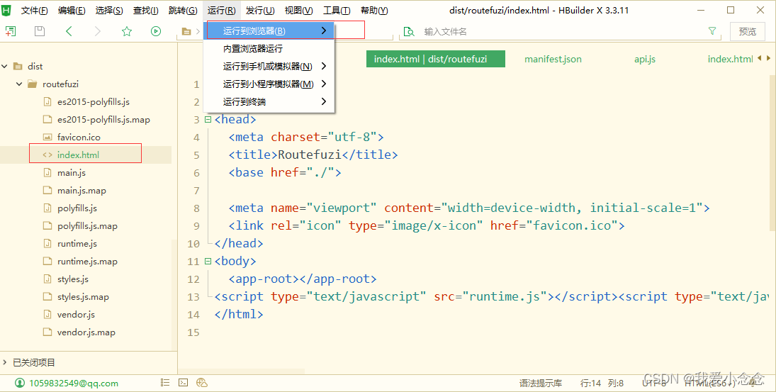Click the HBuilder X logo icon

[6, 11]
